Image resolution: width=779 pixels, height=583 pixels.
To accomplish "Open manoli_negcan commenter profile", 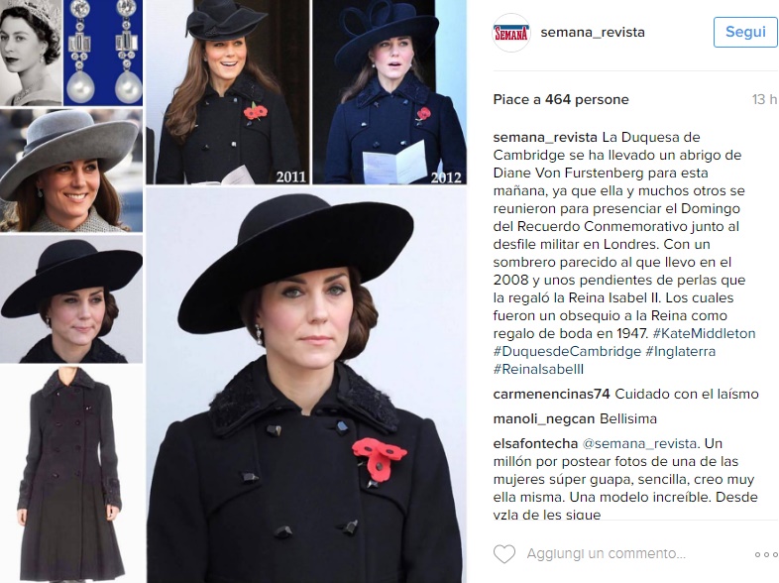I will pyautogui.click(x=544, y=419).
